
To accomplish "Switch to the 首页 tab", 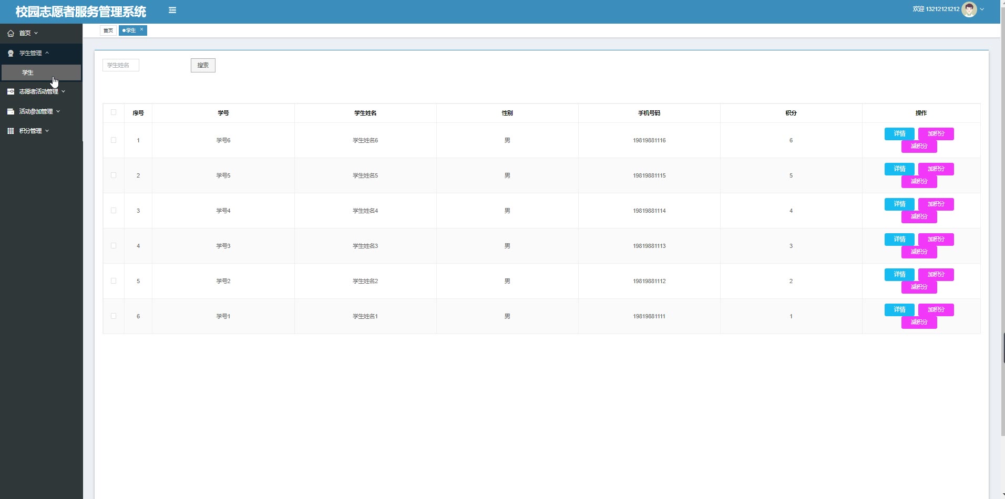I will (x=108, y=30).
